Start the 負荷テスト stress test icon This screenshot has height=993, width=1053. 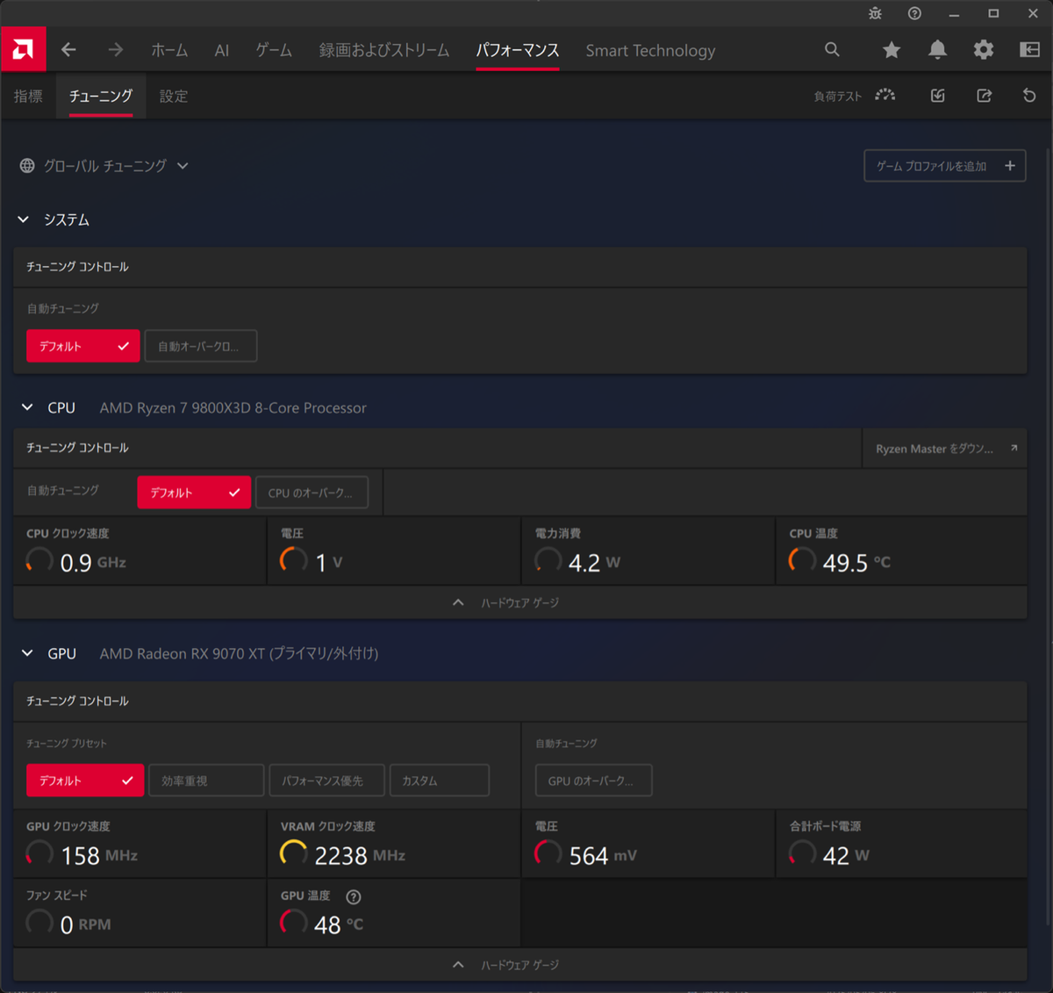(x=885, y=95)
